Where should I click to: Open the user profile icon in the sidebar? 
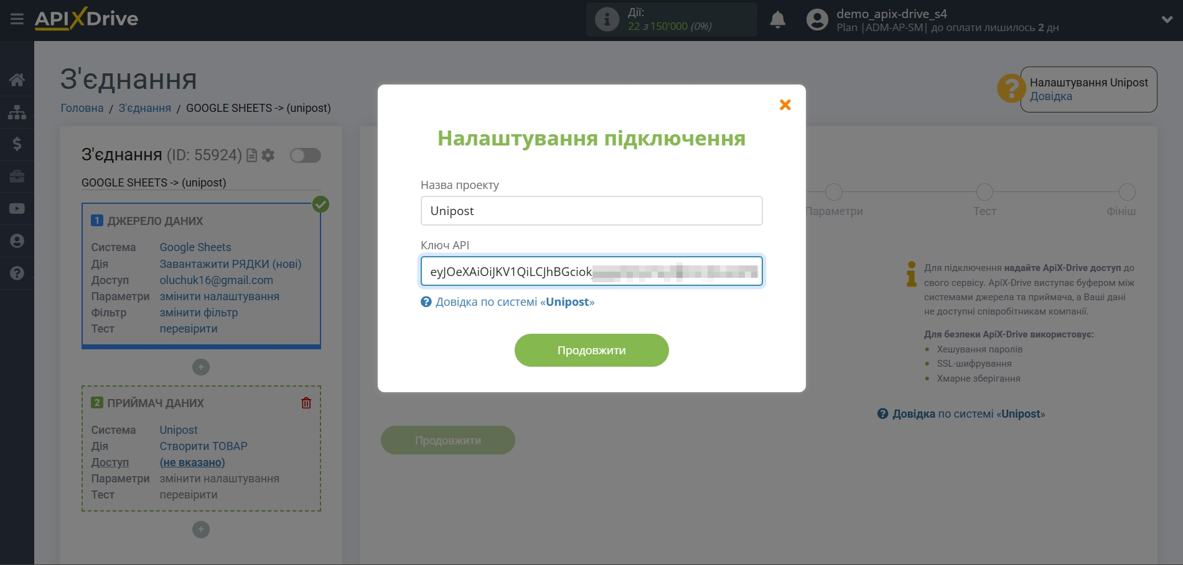[17, 241]
